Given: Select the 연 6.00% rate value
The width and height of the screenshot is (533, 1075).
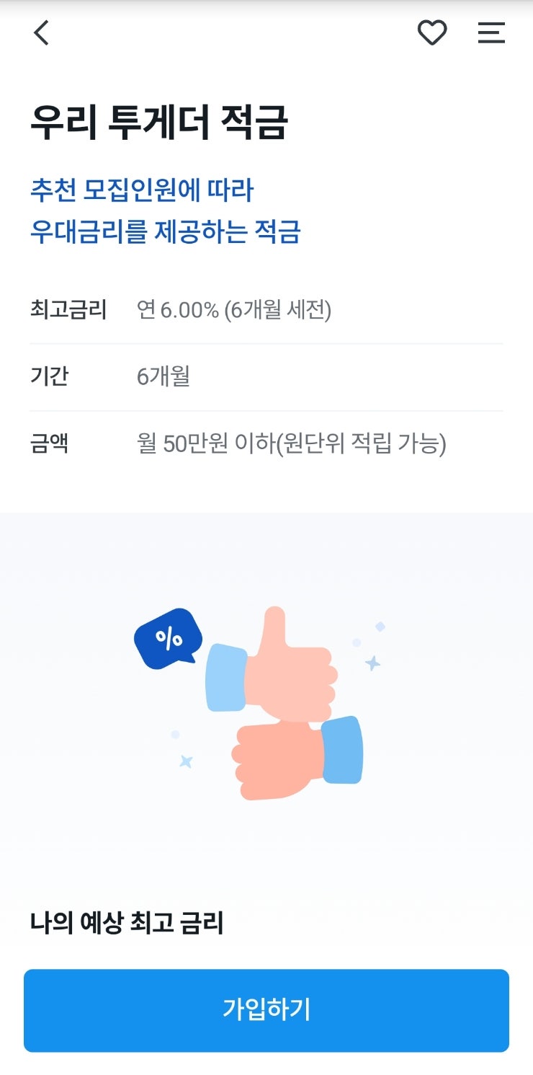Looking at the screenshot, I should tap(234, 310).
